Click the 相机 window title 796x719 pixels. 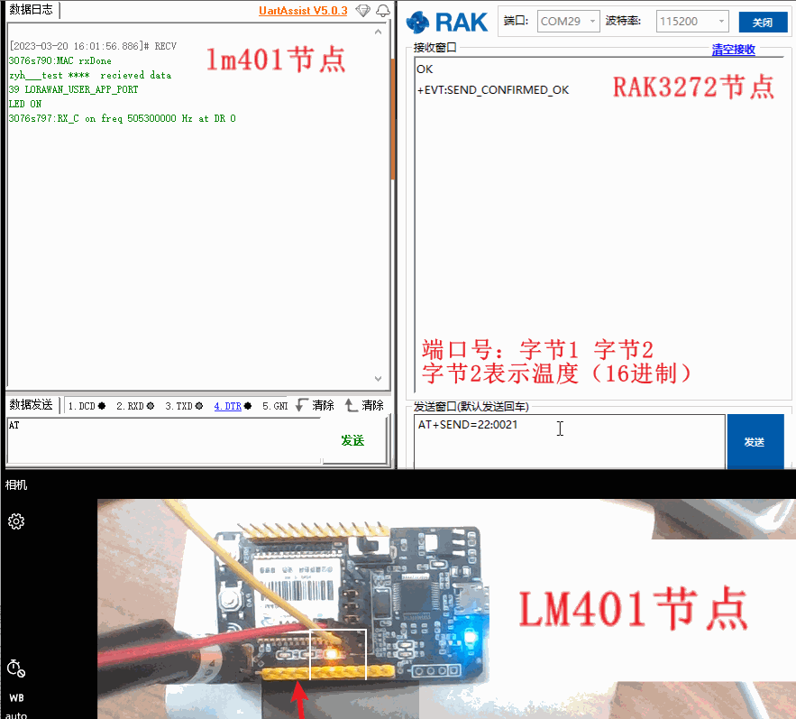[x=16, y=484]
